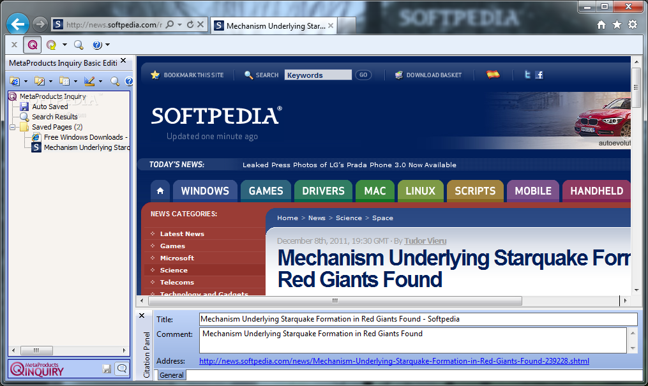The image size is (648, 386).
Task: Click the Keywords search field on Softpedia
Action: point(318,75)
